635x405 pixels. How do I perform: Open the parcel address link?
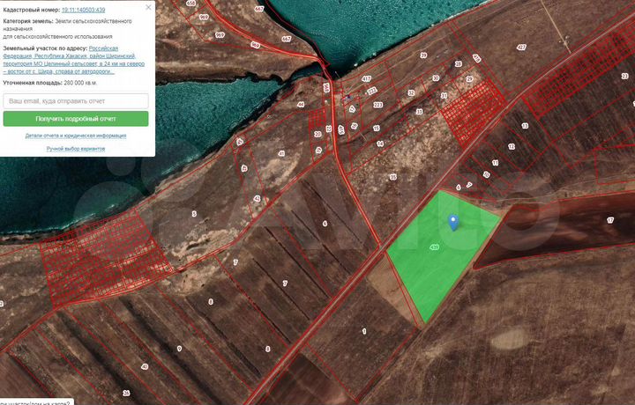point(74,60)
